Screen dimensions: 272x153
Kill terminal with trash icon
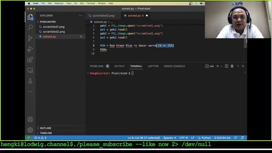point(232,66)
